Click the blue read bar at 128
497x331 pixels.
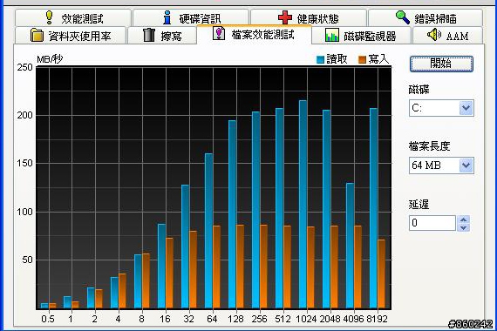point(232,214)
